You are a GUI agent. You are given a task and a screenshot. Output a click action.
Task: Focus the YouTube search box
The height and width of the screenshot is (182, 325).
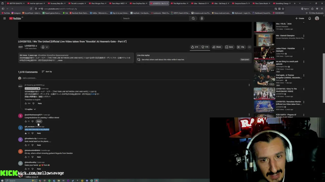coord(155,18)
